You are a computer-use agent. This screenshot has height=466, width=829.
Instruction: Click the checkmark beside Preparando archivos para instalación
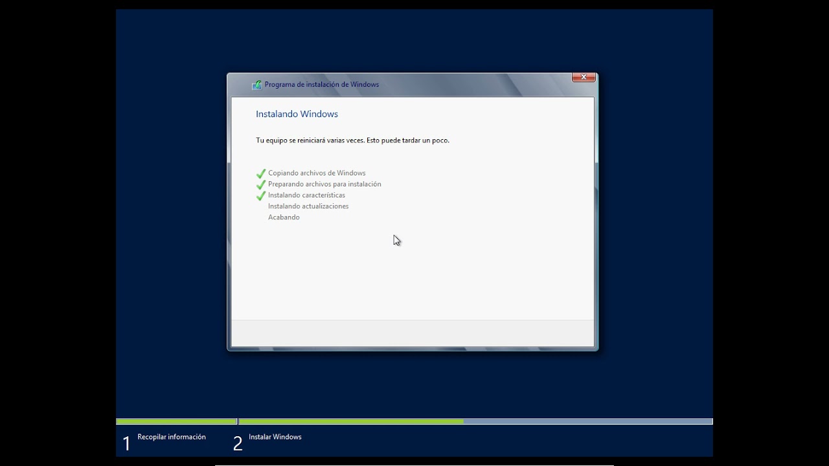tap(261, 184)
